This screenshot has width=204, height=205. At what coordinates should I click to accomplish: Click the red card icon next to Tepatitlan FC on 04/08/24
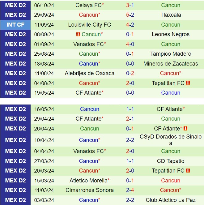(188, 83)
